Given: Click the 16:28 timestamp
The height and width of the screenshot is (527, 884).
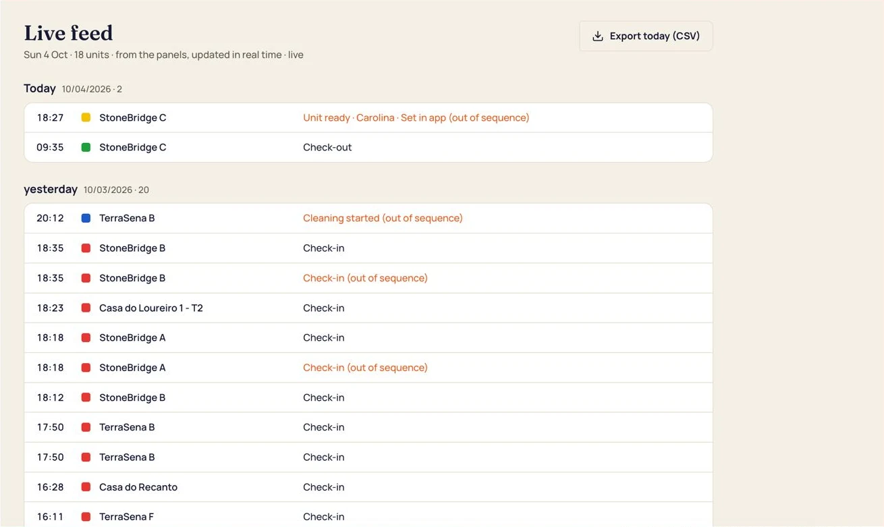Looking at the screenshot, I should pyautogui.click(x=50, y=487).
